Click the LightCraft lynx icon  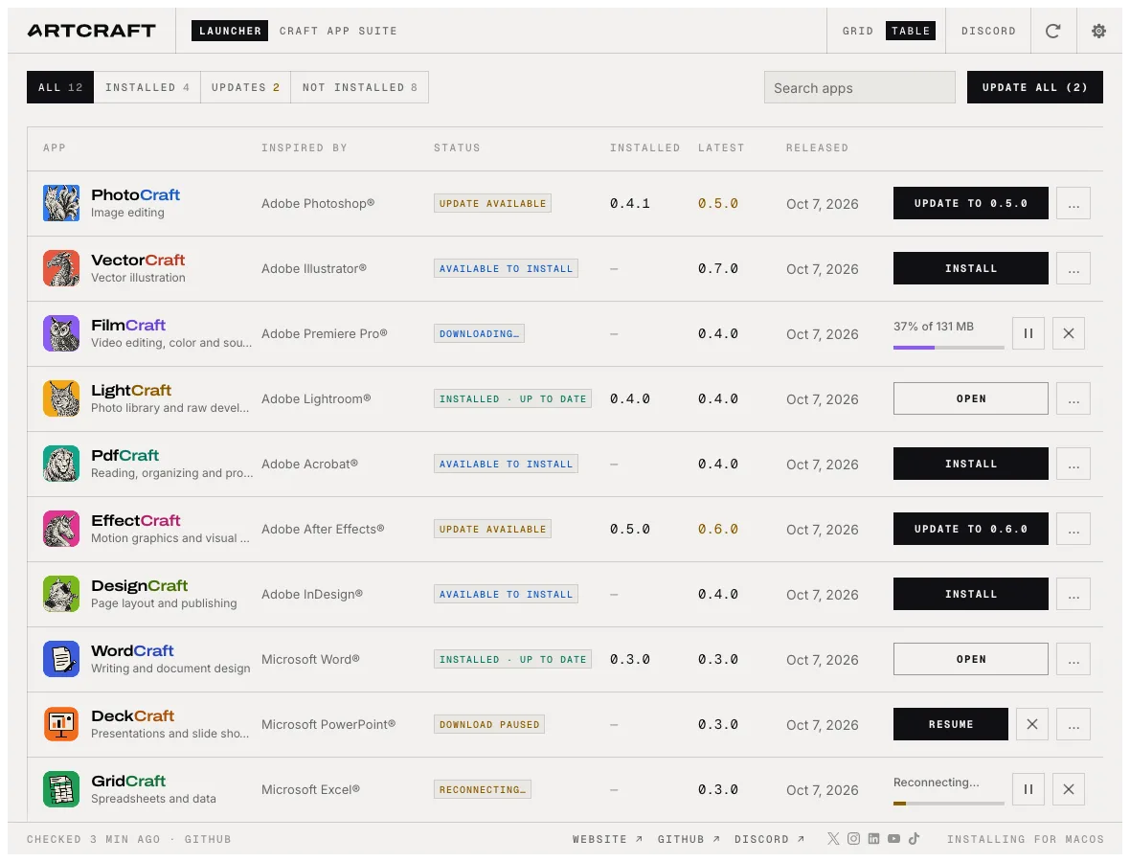click(x=60, y=398)
